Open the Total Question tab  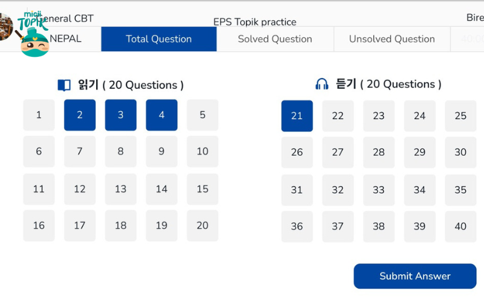point(159,39)
